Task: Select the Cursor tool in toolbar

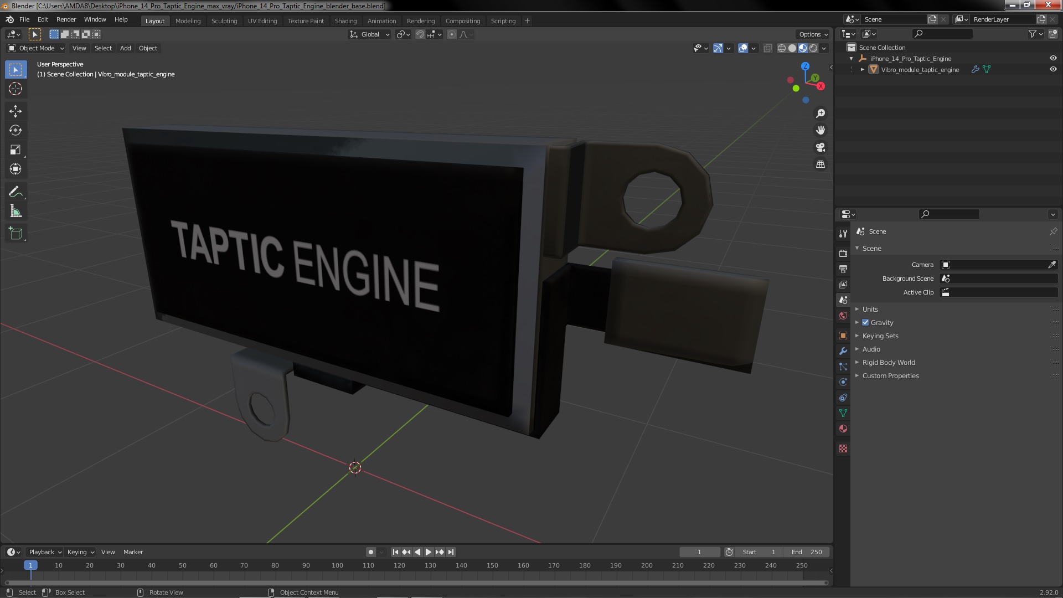Action: [16, 89]
